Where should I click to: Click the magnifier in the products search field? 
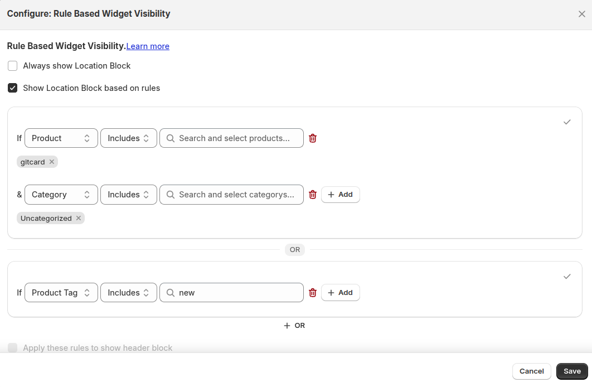[x=170, y=138]
